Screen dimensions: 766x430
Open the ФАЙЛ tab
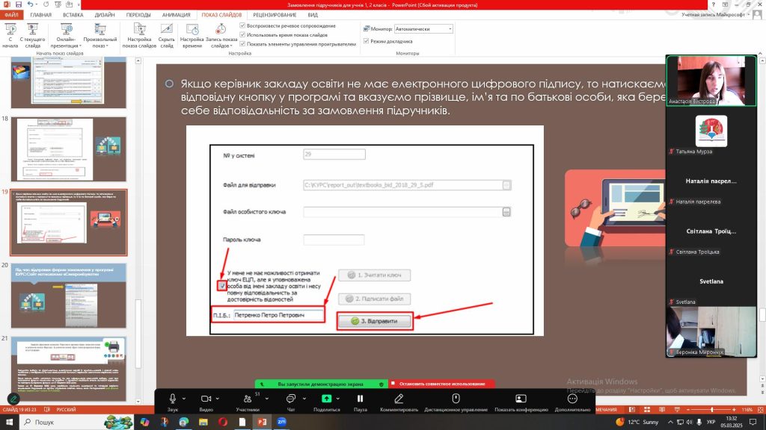(x=11, y=15)
